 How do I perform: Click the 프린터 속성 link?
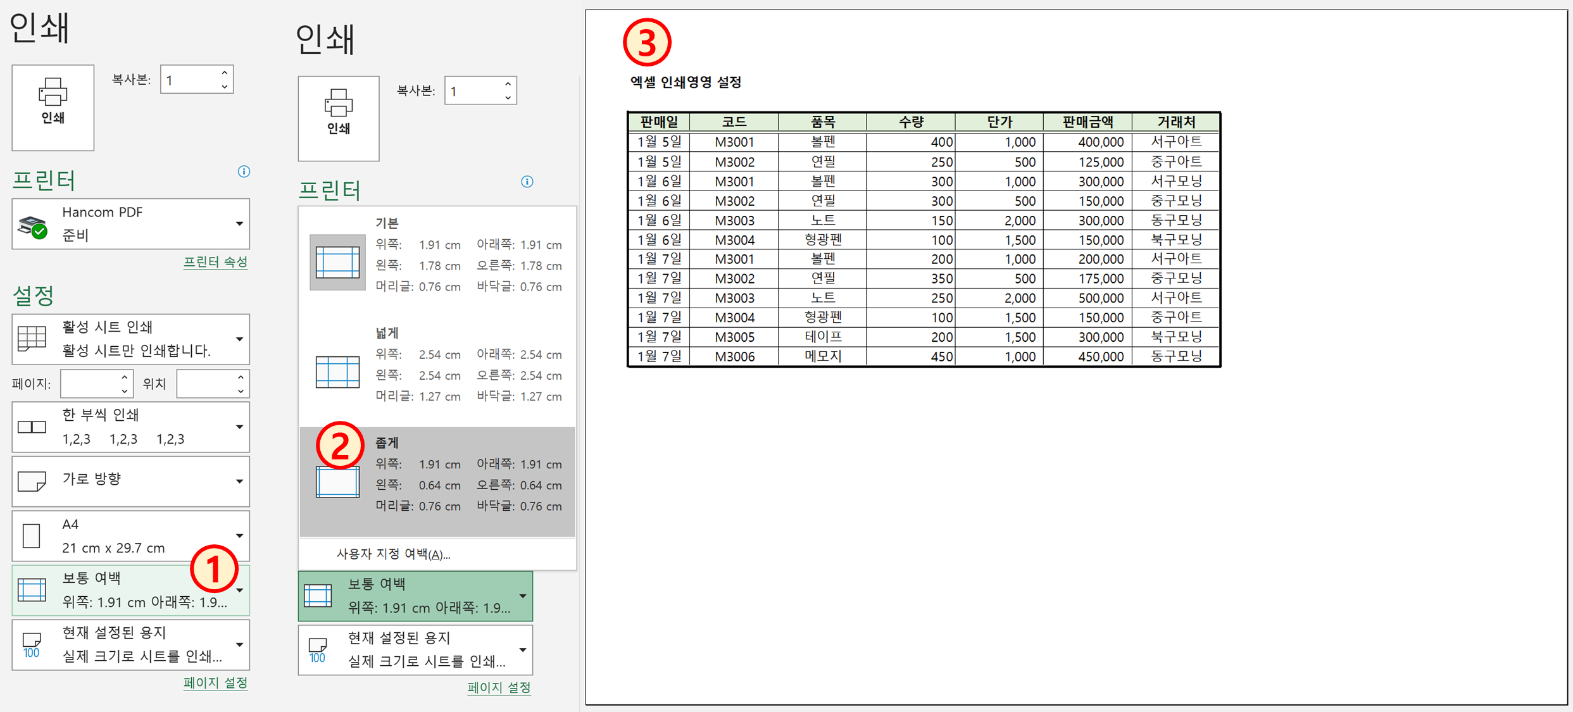coord(215,262)
